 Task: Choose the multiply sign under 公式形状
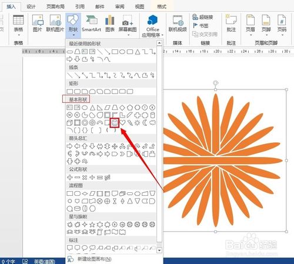pos(85,178)
